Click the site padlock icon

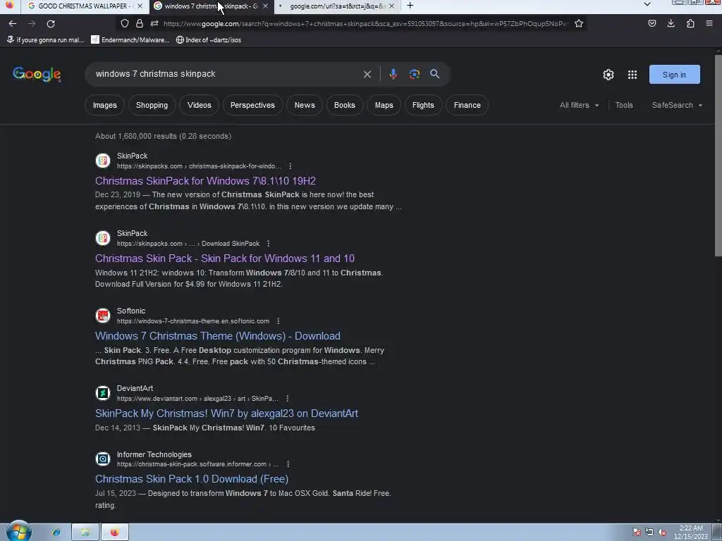(140, 23)
